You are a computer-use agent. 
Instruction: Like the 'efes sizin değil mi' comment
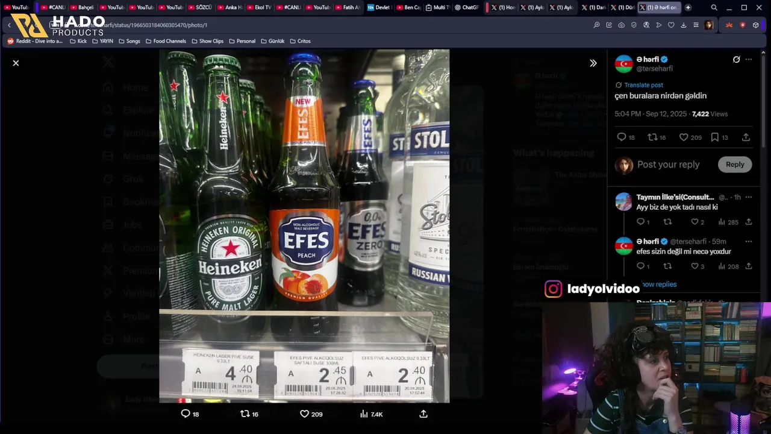click(x=694, y=266)
